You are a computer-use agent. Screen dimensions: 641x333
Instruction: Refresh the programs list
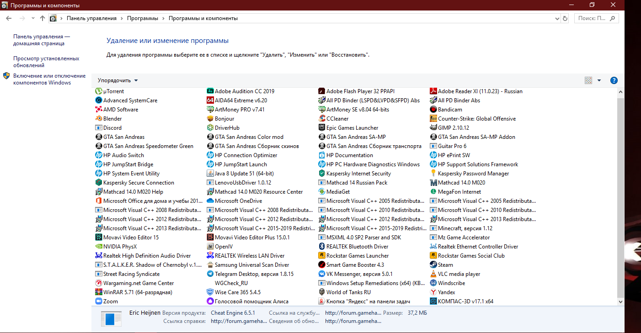[565, 18]
